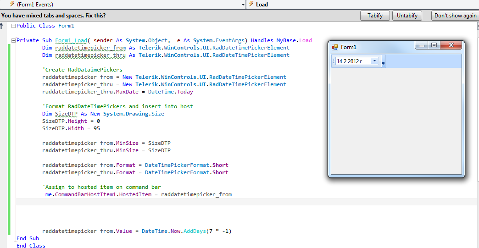Click the SizeDTP.Width = 95 line
479x248 pixels.
tap(71, 128)
